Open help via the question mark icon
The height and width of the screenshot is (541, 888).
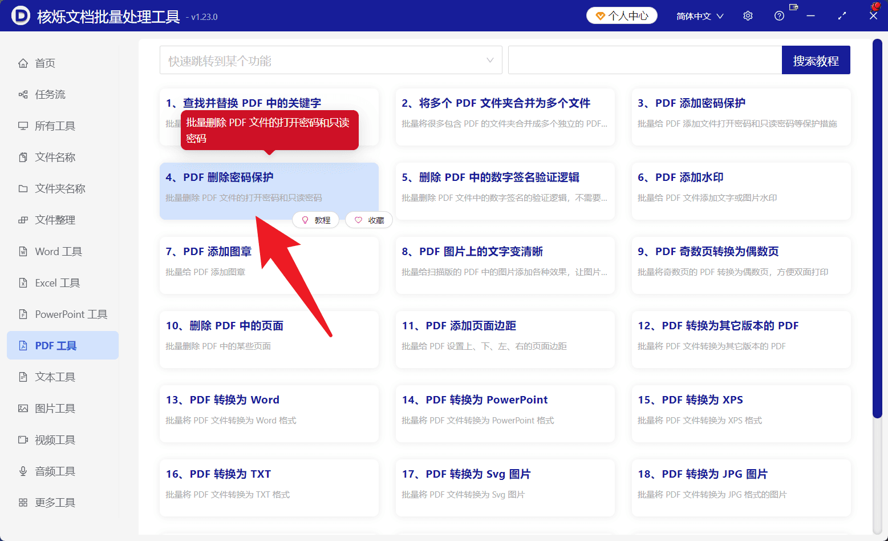(x=779, y=16)
